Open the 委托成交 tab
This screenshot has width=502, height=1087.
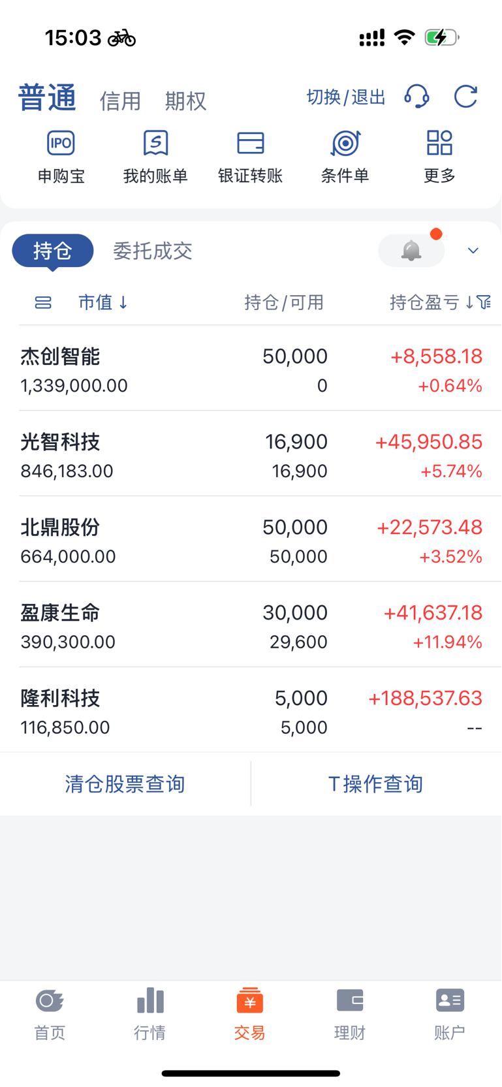coord(153,251)
